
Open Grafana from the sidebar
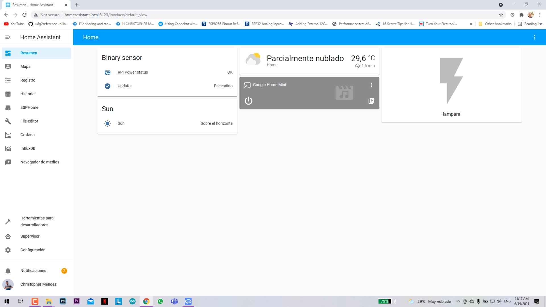click(28, 135)
